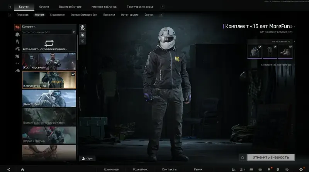Viewport: 309px width, 172px height.
Task: Select the Значок subtab
Action: [x=149, y=15]
